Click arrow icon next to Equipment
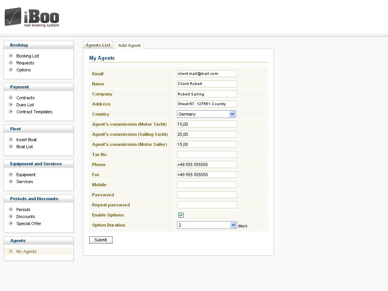Image resolution: width=388 pixels, height=291 pixels. 11,175
